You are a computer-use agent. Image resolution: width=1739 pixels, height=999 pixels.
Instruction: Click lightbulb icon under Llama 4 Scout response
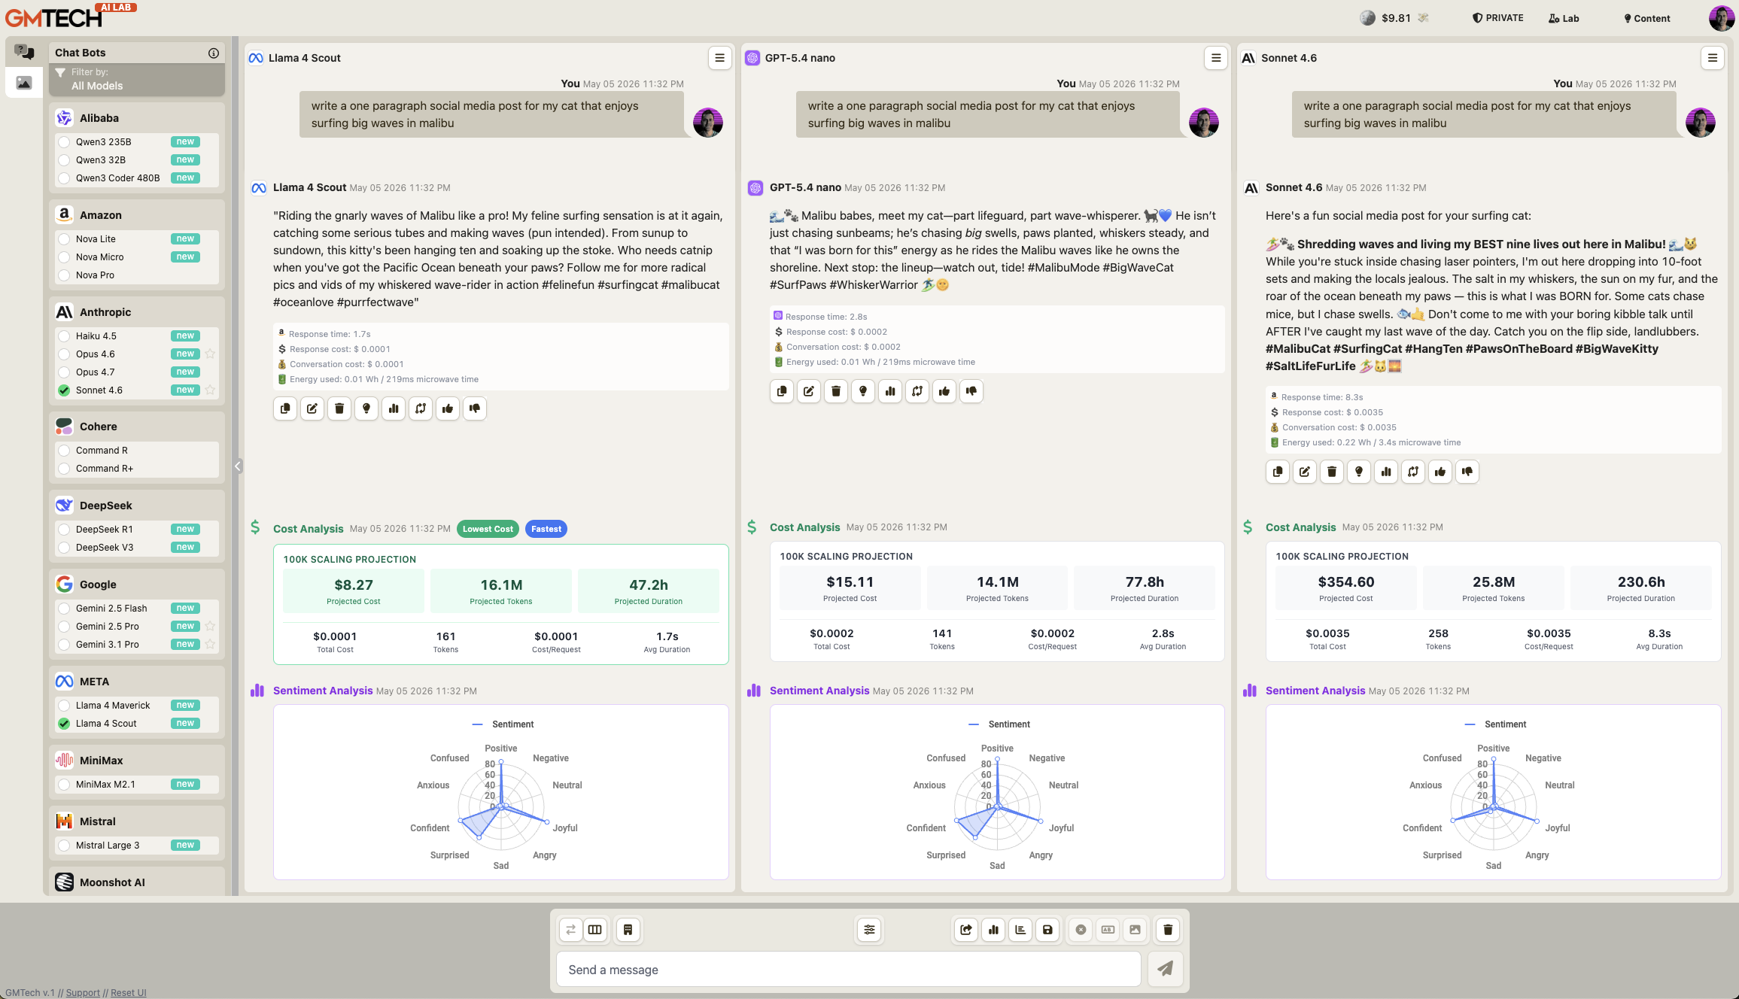pos(366,408)
